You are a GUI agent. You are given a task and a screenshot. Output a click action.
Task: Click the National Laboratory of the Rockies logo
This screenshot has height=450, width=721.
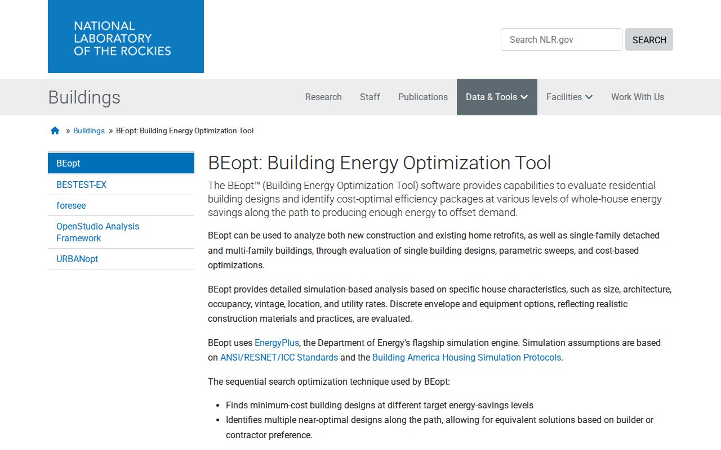pos(126,37)
